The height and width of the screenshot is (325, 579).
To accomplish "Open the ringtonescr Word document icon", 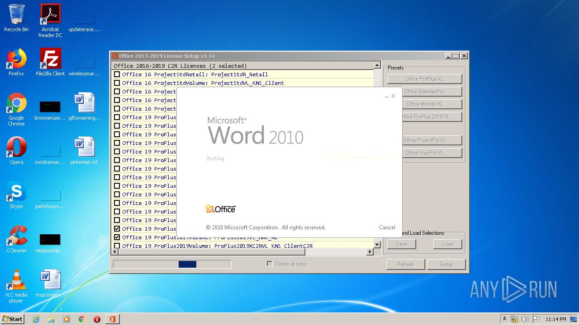I will (50, 283).
